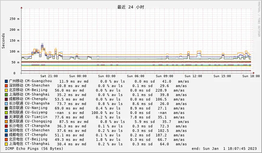Click the Sat 21:00 time axis label

click(49, 76)
